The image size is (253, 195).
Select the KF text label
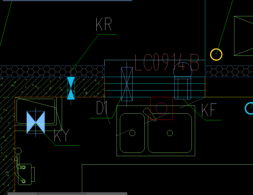click(209, 110)
